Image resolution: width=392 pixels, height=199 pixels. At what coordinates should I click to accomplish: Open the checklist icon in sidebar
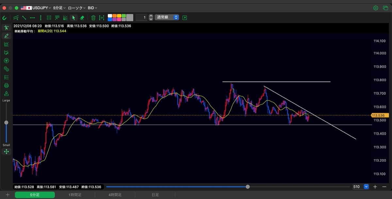point(6,77)
